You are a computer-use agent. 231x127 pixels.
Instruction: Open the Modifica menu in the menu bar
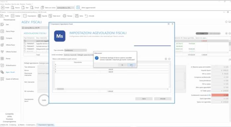tap(8, 4)
